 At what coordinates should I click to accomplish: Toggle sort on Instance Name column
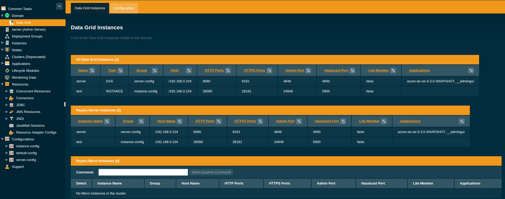tap(107, 121)
